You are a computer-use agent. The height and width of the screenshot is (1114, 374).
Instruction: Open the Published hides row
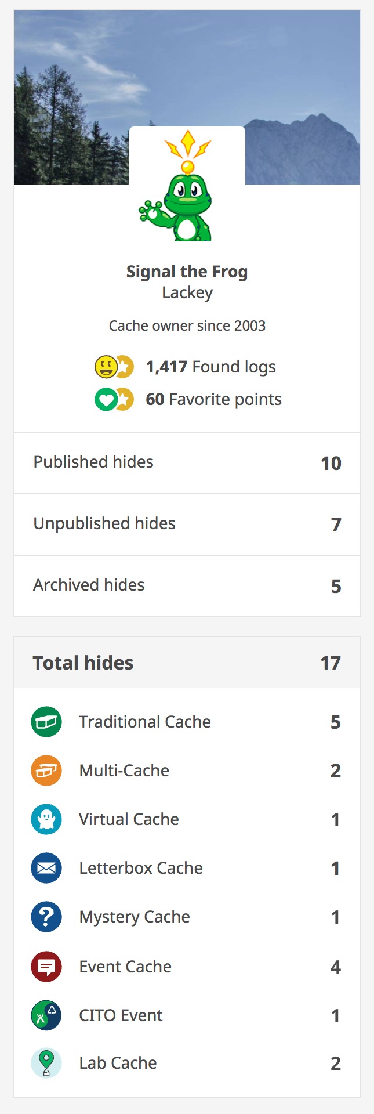click(187, 463)
